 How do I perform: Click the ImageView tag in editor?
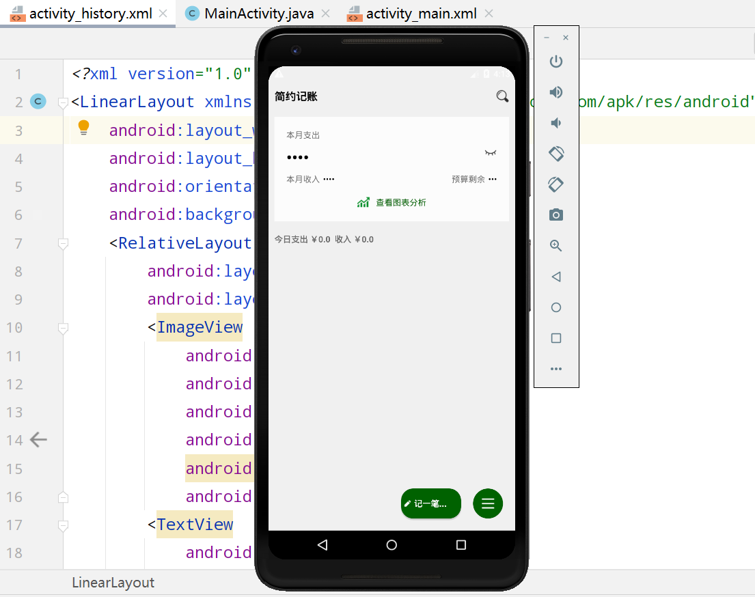tap(200, 327)
